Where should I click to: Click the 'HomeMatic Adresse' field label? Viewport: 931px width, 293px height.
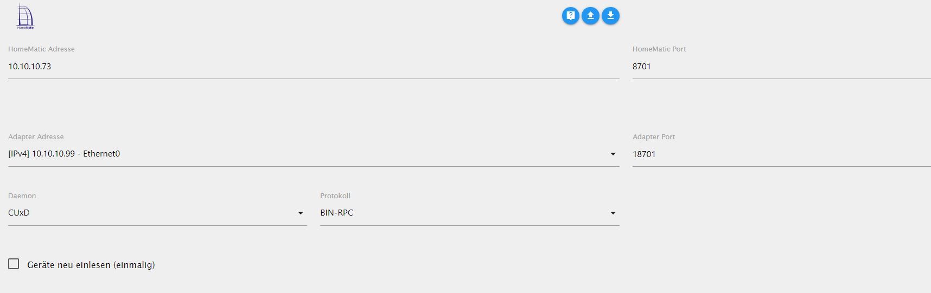pyautogui.click(x=41, y=49)
